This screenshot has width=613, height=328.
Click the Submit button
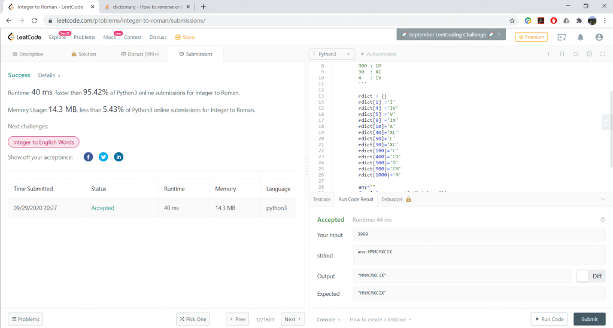pos(590,319)
